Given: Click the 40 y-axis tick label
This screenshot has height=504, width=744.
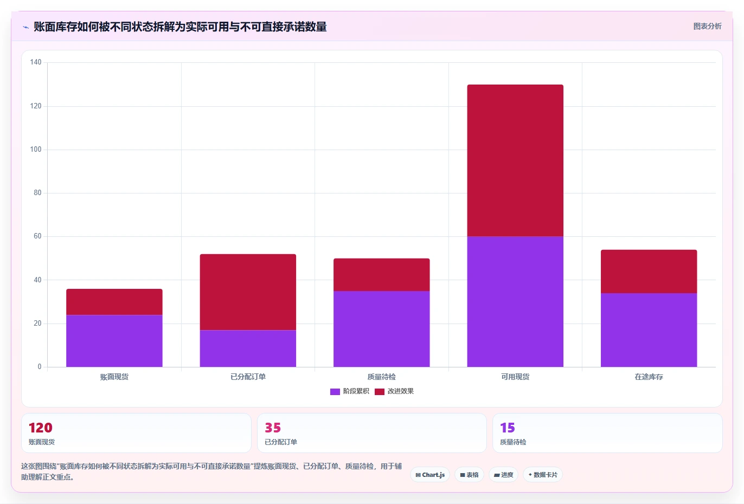Looking at the screenshot, I should (x=37, y=280).
